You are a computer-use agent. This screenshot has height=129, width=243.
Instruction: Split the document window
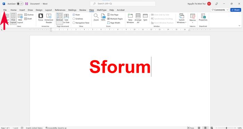[x=145, y=17]
